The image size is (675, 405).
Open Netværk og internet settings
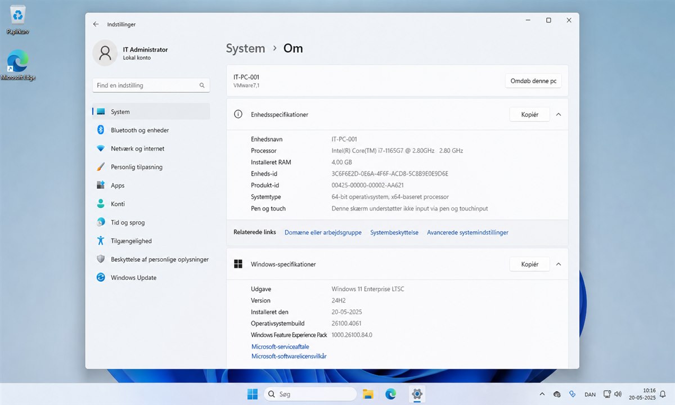point(151,148)
